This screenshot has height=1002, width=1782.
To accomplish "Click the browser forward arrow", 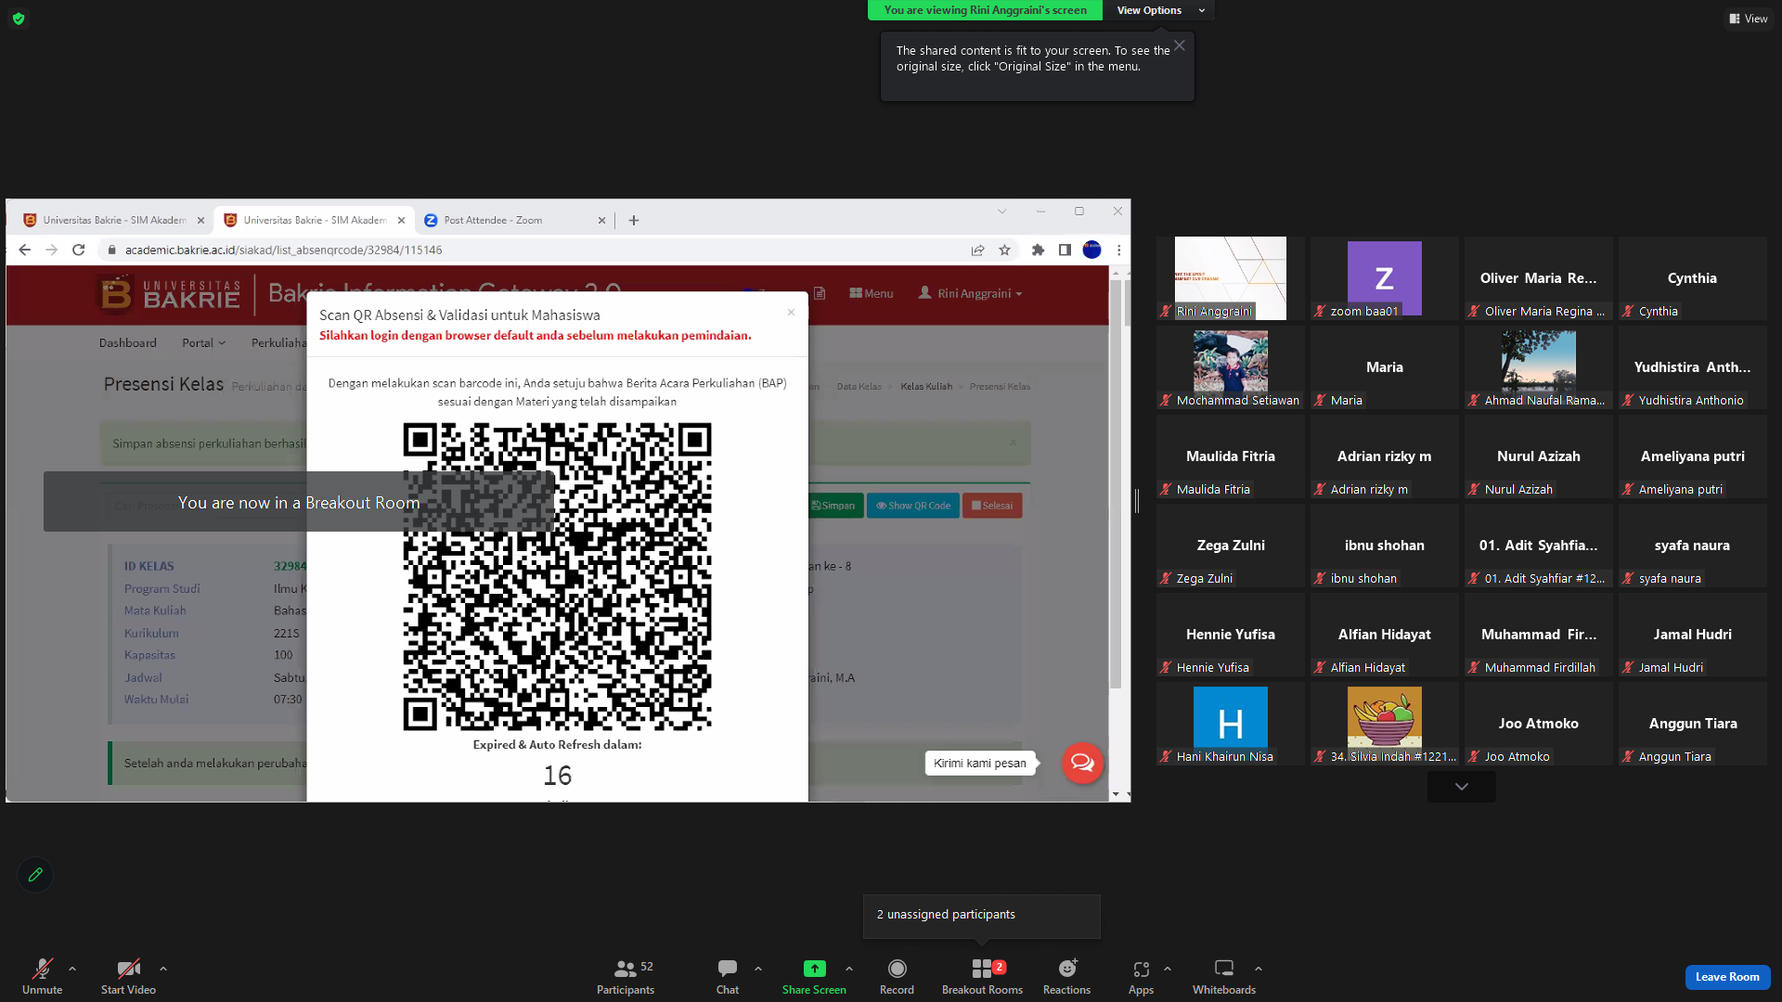I will (52, 250).
